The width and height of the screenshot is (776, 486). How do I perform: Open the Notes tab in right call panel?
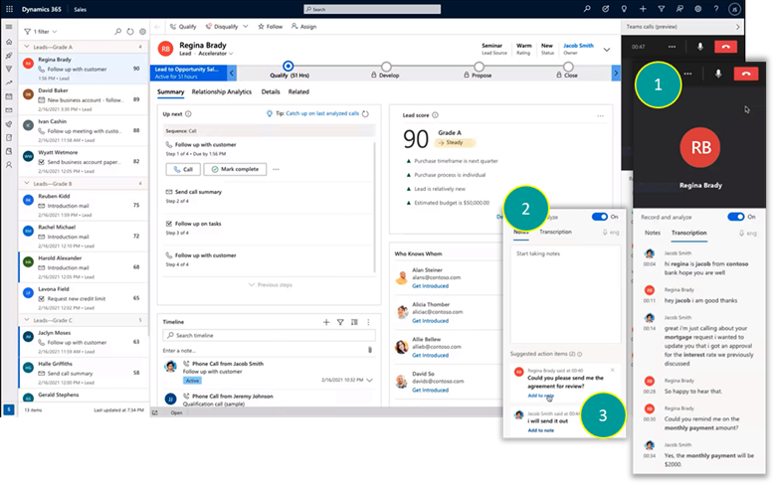[653, 233]
